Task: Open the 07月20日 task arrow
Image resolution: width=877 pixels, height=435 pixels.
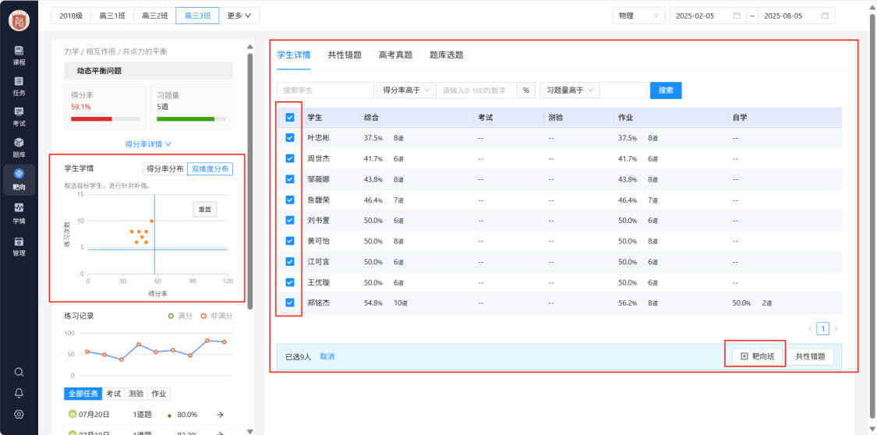Action: [220, 414]
